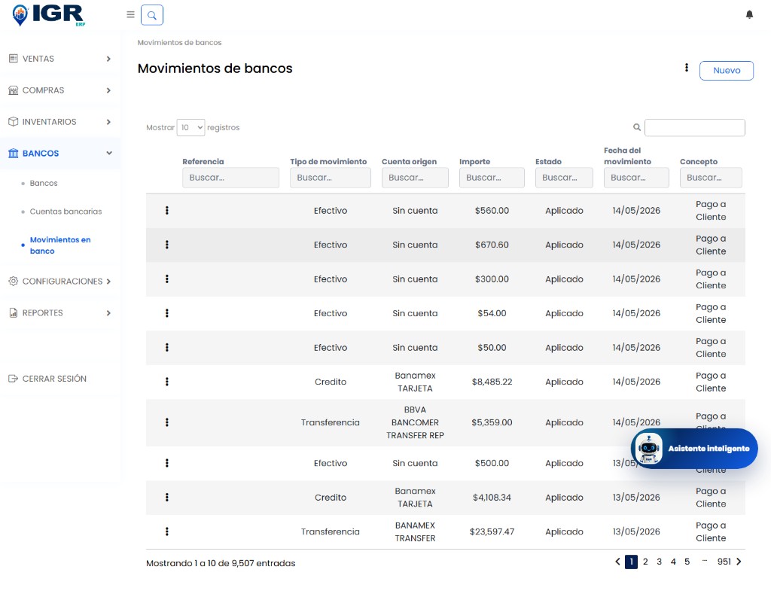Expand the Configuraciones menu chevron

click(x=108, y=282)
